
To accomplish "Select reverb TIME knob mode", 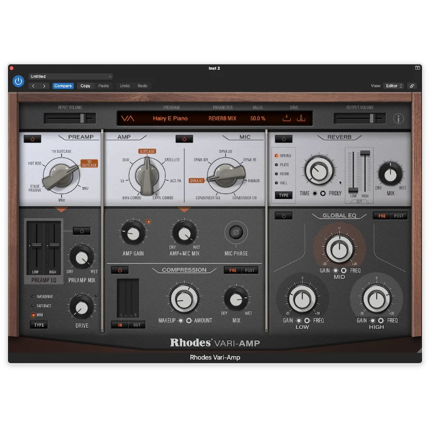I will coord(315,193).
